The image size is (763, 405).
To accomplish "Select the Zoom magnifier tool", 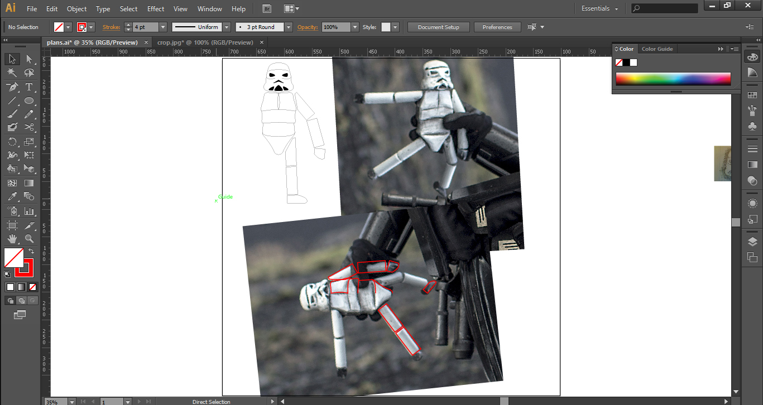I will coord(29,239).
